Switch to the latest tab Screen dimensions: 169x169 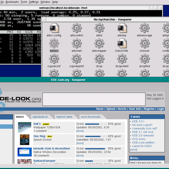[20, 117]
